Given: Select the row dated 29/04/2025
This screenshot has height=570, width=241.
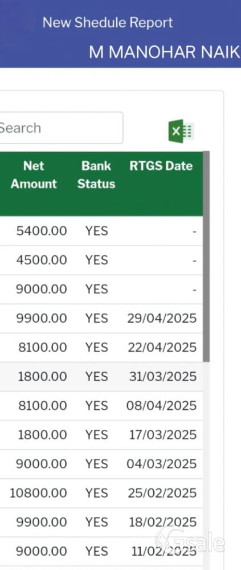Looking at the screenshot, I should coord(101,319).
